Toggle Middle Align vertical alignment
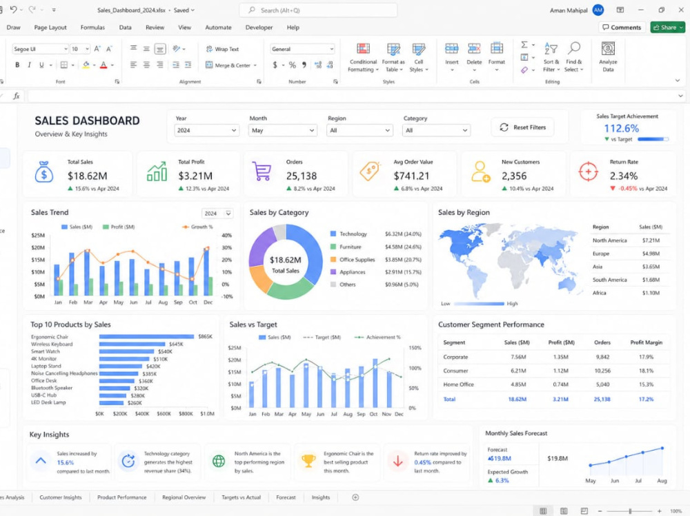This screenshot has width=690, height=516. pos(146,49)
